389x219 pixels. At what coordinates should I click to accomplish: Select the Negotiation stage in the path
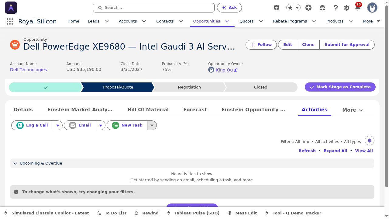click(x=189, y=87)
